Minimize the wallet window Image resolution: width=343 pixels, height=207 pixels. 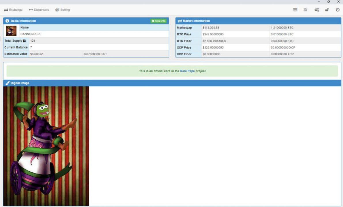(x=319, y=2)
